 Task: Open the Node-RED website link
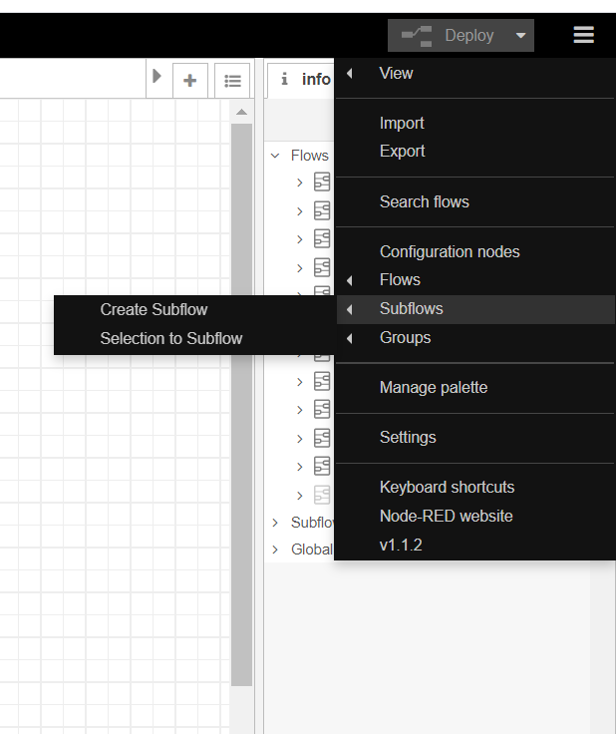446,516
